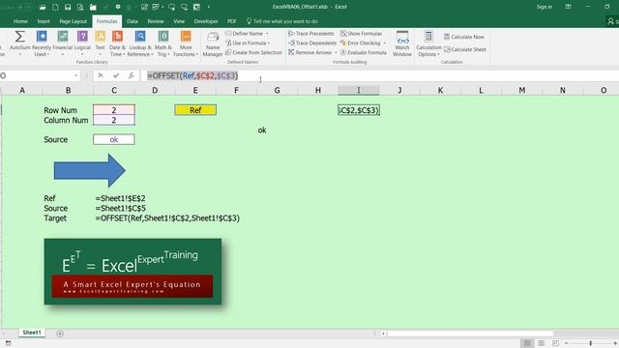Image resolution: width=619 pixels, height=348 pixels.
Task: Confirm the formula with the checkmark
Action: [x=116, y=75]
